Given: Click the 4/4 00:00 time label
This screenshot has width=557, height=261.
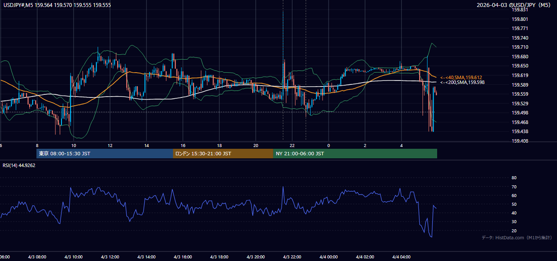Looking at the screenshot, I should click(329, 257).
